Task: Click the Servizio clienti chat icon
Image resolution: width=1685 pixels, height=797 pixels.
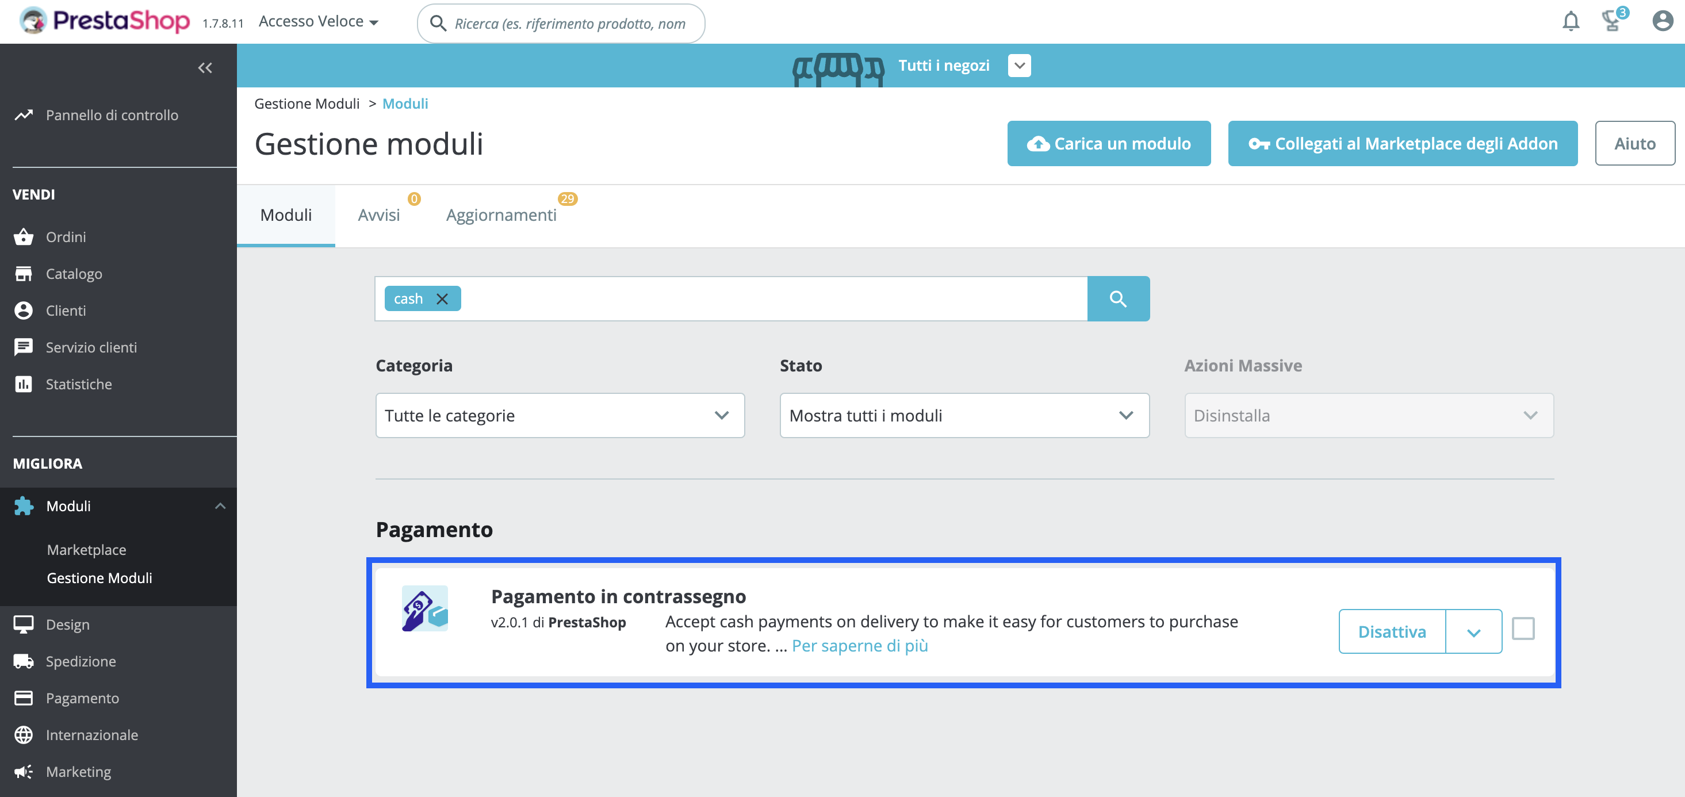Action: coord(24,347)
